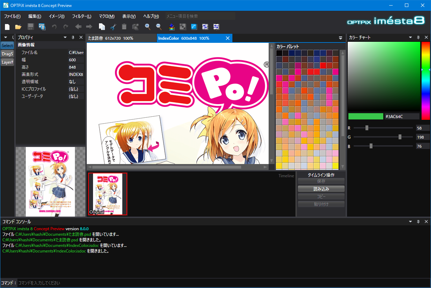The width and height of the screenshot is (431, 288).
Task: Click the color reduction rainbow icon
Action: point(171,27)
